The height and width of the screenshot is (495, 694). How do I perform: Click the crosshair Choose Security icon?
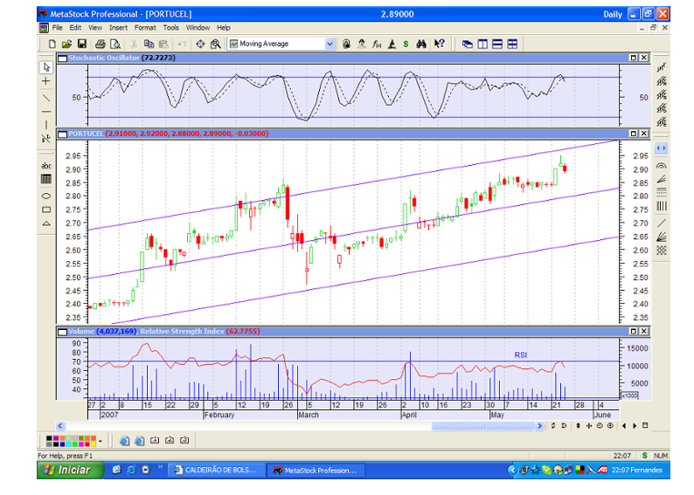[x=200, y=44]
